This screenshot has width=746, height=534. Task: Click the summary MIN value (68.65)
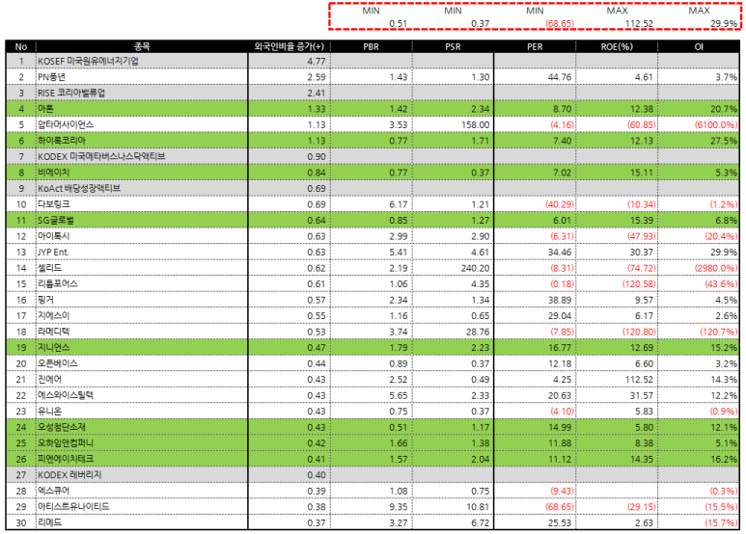560,24
